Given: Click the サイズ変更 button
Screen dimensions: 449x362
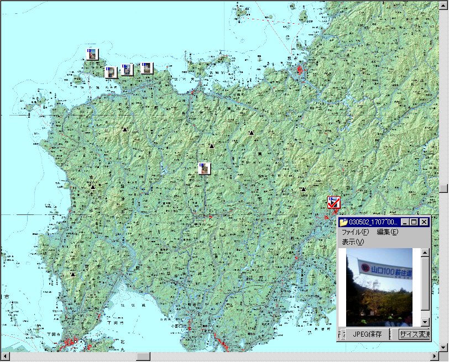Looking at the screenshot, I should tap(414, 334).
